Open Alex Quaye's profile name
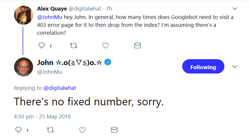This screenshot has width=249, height=140. (52, 9)
